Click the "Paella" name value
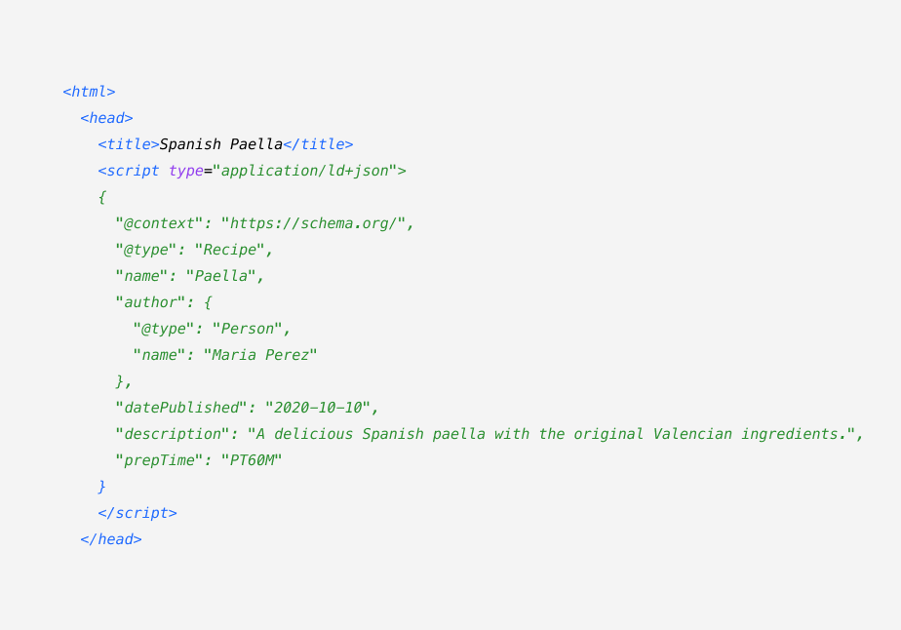This screenshot has width=901, height=630. tap(225, 277)
